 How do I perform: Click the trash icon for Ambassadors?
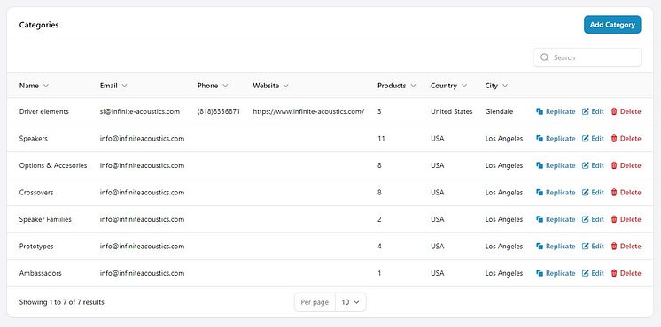[614, 273]
